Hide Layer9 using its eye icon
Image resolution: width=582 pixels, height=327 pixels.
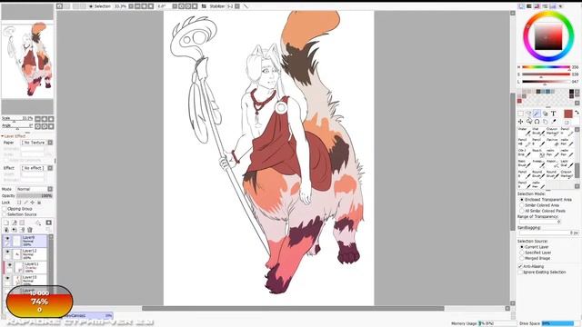coord(7,239)
